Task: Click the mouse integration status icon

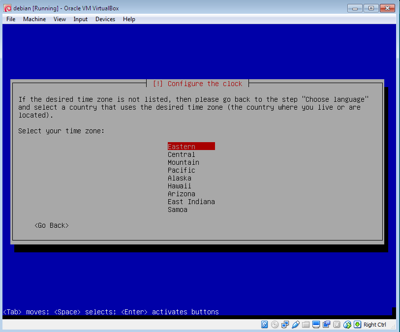Action: click(347, 324)
